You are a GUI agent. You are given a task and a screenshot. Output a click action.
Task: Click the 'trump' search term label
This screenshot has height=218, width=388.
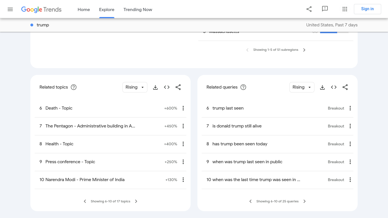tap(43, 25)
